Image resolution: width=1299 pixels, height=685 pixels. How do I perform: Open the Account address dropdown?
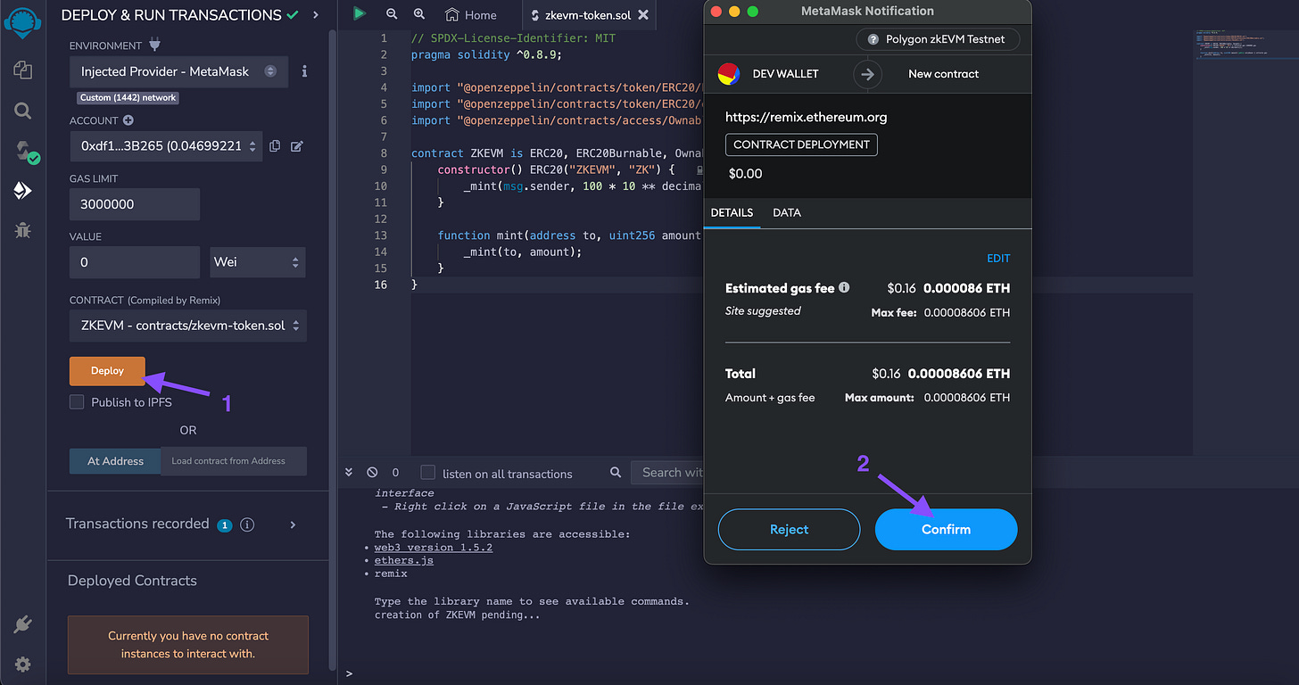coord(166,146)
